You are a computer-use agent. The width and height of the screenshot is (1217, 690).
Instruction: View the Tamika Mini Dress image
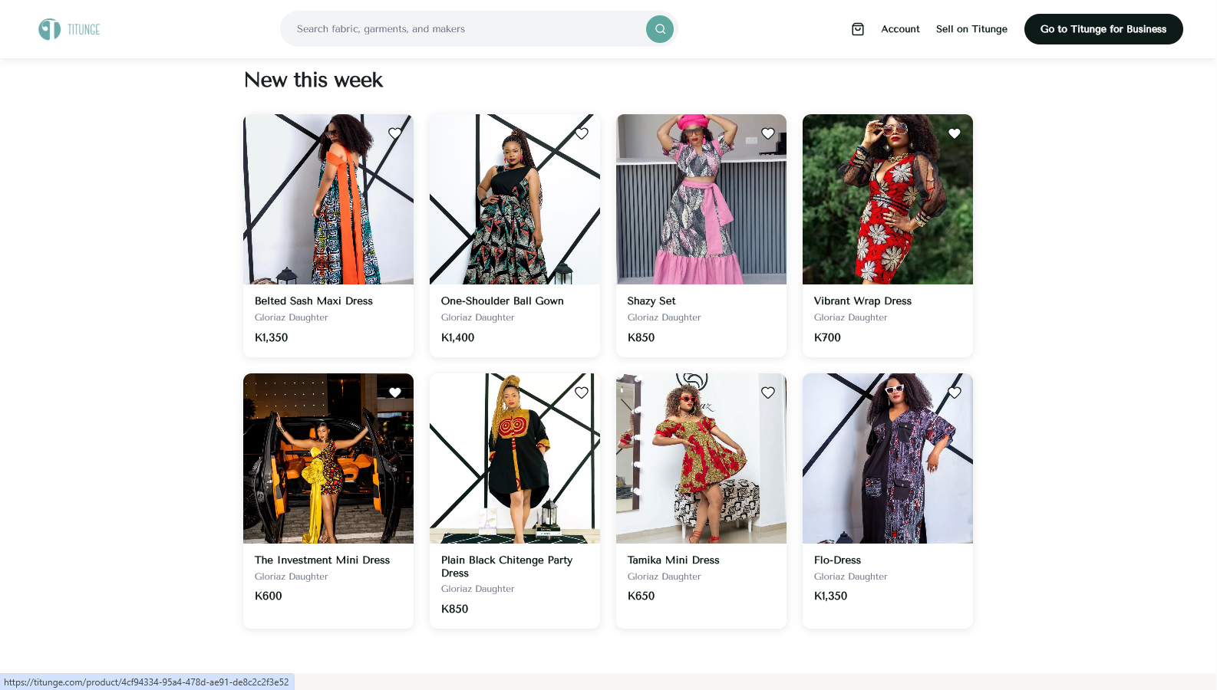tap(701, 458)
